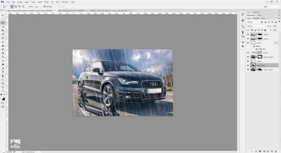Hide Layer 3 with eye icon
This screenshot has width=281, height=153.
(x=248, y=43)
